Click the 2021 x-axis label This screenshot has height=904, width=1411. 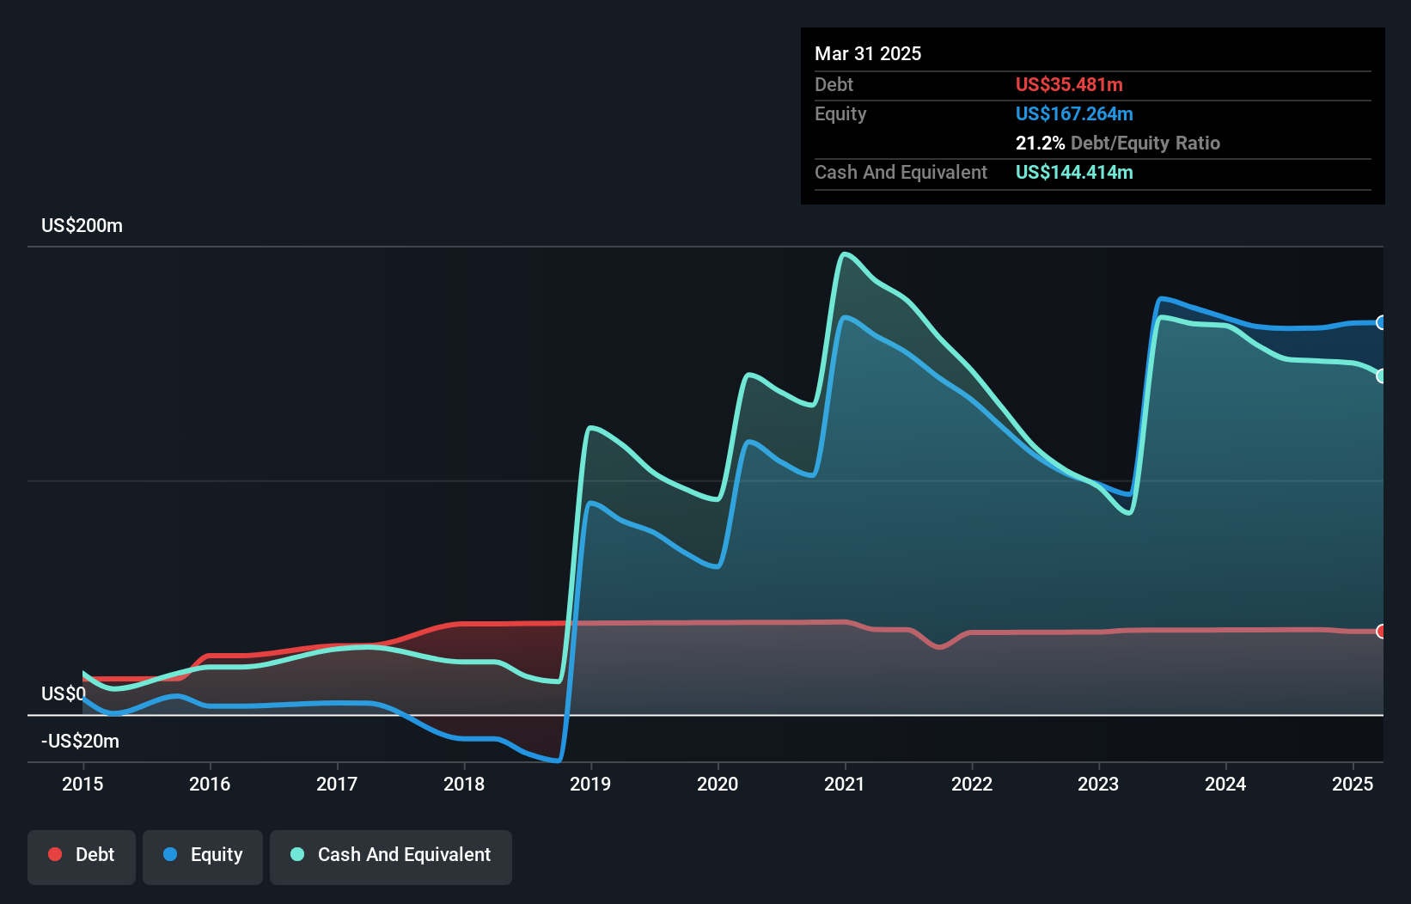(x=845, y=784)
